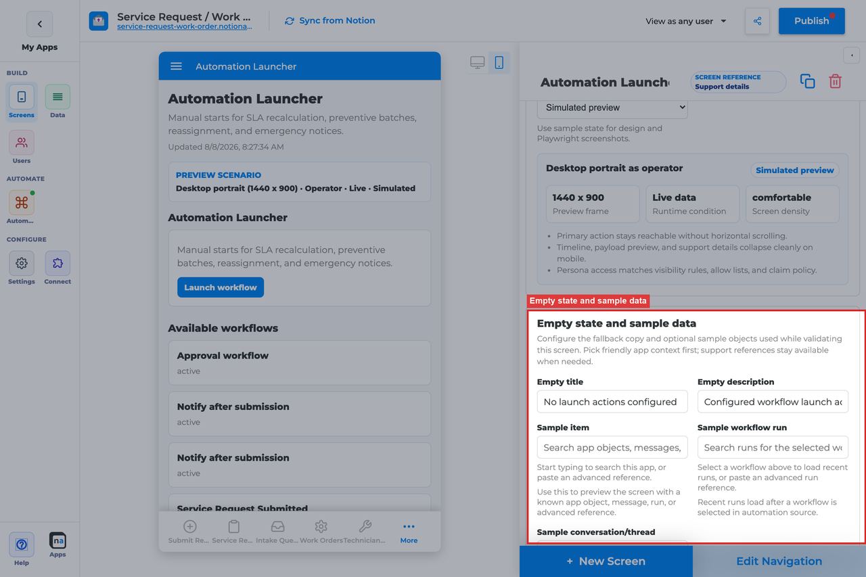Click the share icon button
Image resolution: width=866 pixels, height=577 pixels.
[x=757, y=21]
